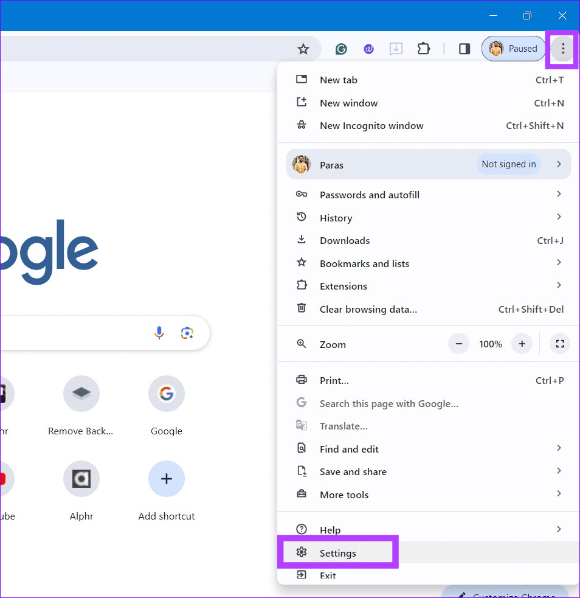Toggle the side panel icon
580x598 pixels.
[464, 49]
